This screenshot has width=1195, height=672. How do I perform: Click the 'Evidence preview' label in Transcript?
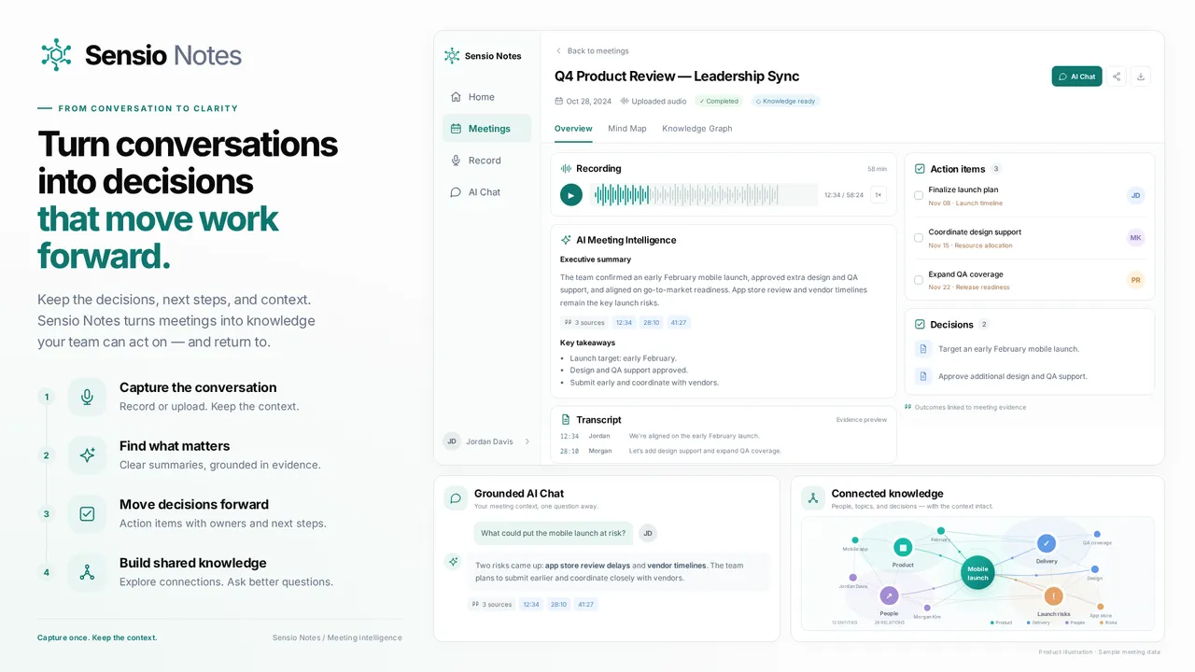(862, 420)
